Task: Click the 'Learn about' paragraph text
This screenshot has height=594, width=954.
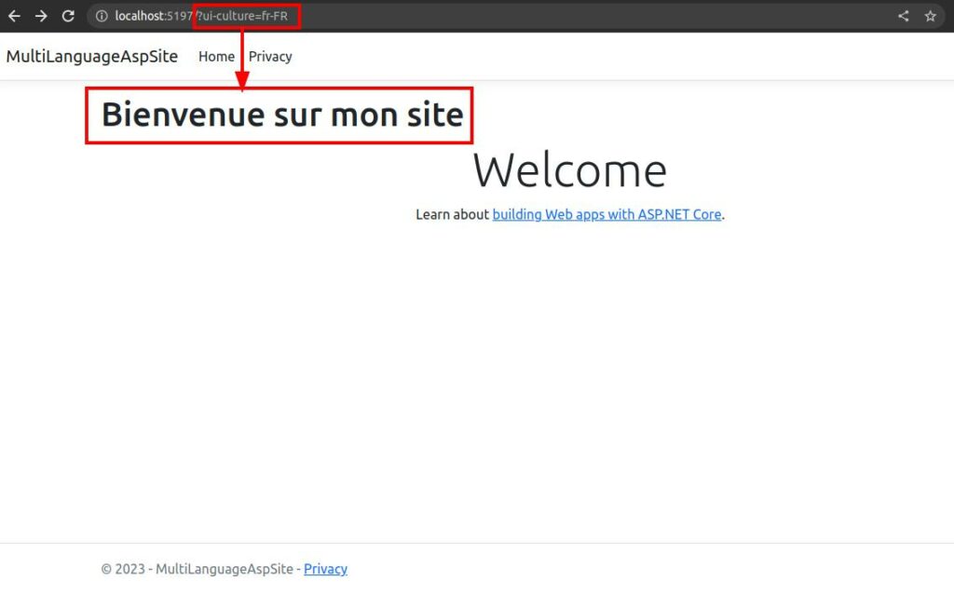Action: pyautogui.click(x=452, y=214)
